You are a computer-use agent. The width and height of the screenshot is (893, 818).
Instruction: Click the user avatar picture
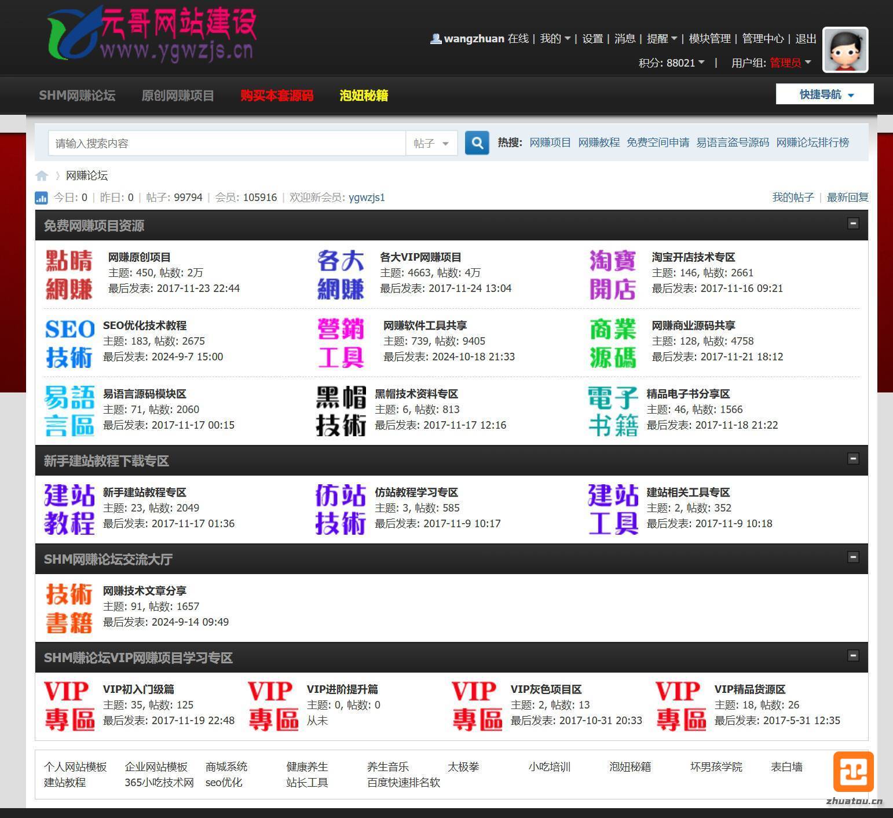click(845, 50)
